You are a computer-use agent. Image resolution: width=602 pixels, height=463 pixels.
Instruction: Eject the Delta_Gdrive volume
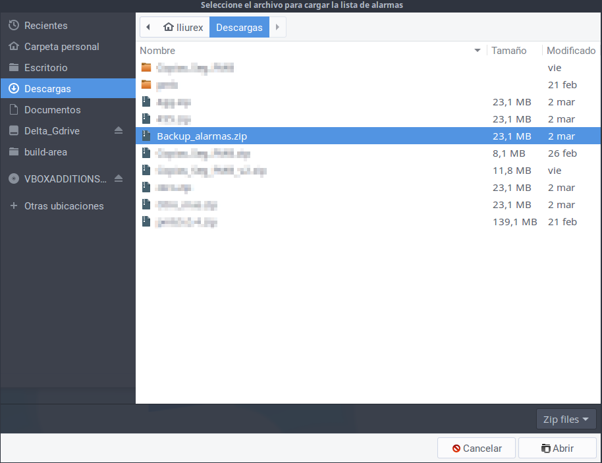tap(119, 130)
